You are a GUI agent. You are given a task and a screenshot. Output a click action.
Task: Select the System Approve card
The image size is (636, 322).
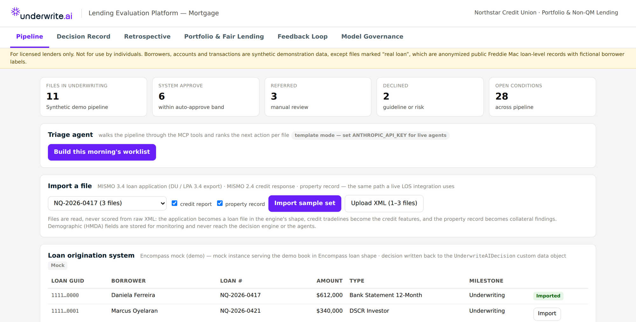[206, 97]
